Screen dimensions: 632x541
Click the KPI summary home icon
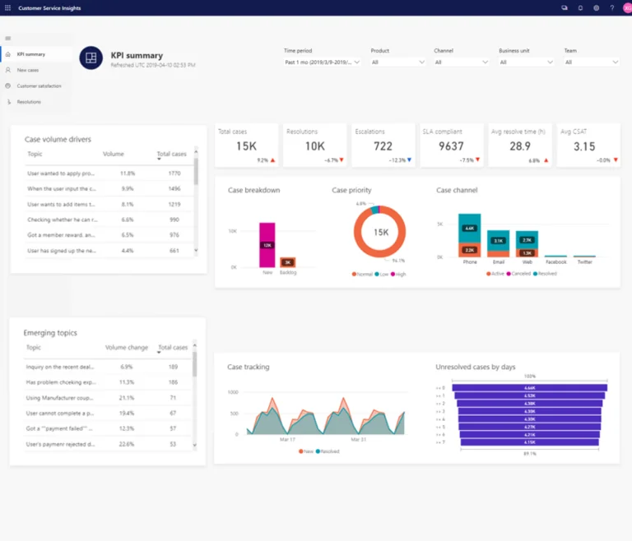tap(8, 54)
